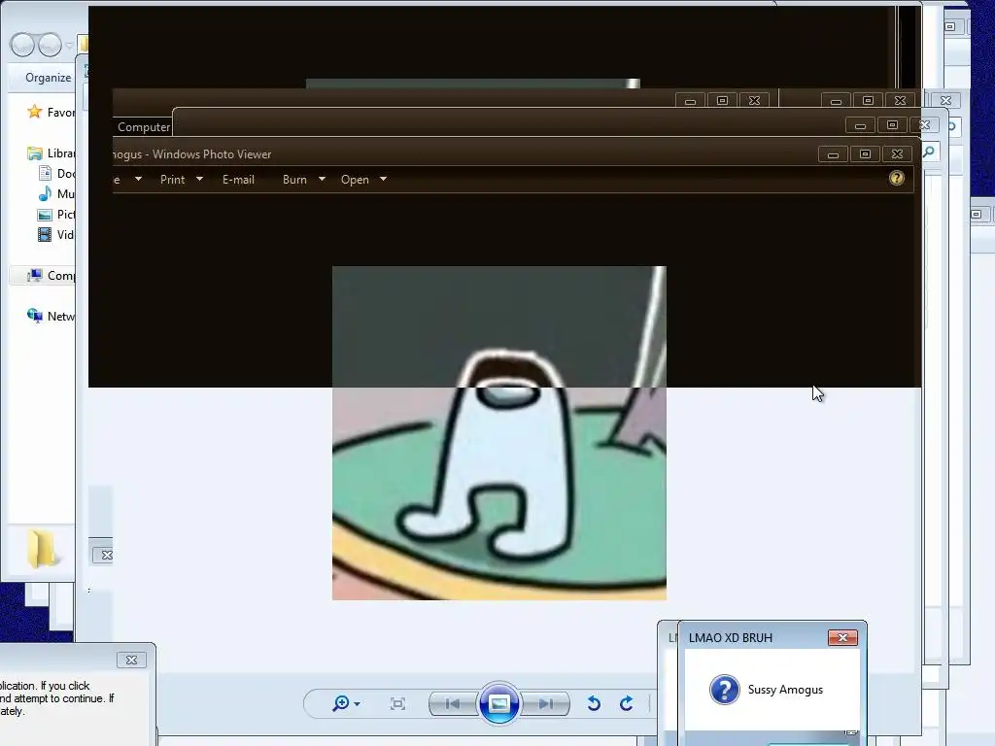Screen dimensions: 995x746
Task: Click the Organize button in Explorer
Action: (x=49, y=78)
